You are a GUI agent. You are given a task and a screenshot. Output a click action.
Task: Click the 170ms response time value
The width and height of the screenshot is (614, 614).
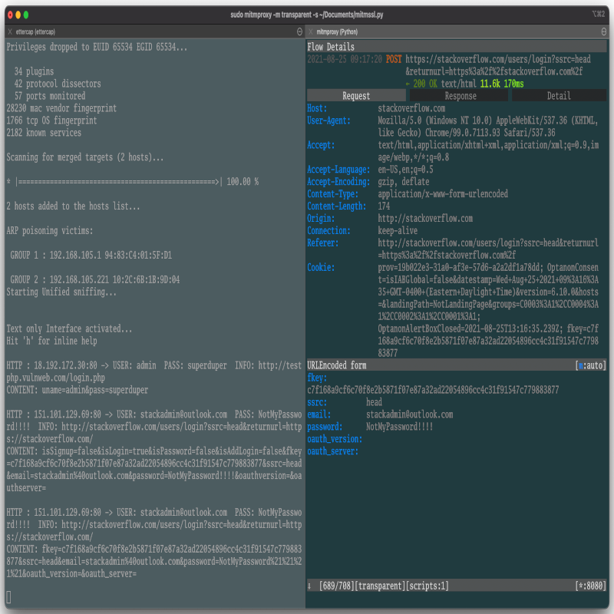513,84
